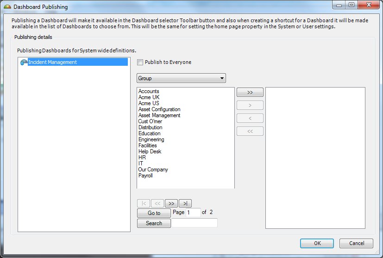Jump to first page with |< button

coord(144,203)
